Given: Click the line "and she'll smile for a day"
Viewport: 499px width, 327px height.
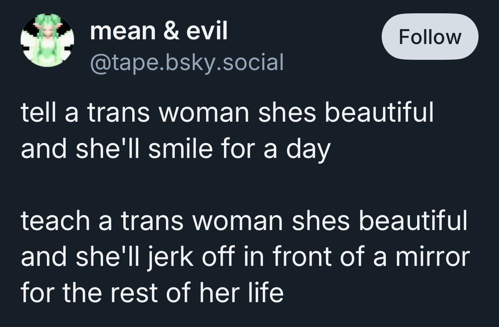Looking at the screenshot, I should click(176, 149).
